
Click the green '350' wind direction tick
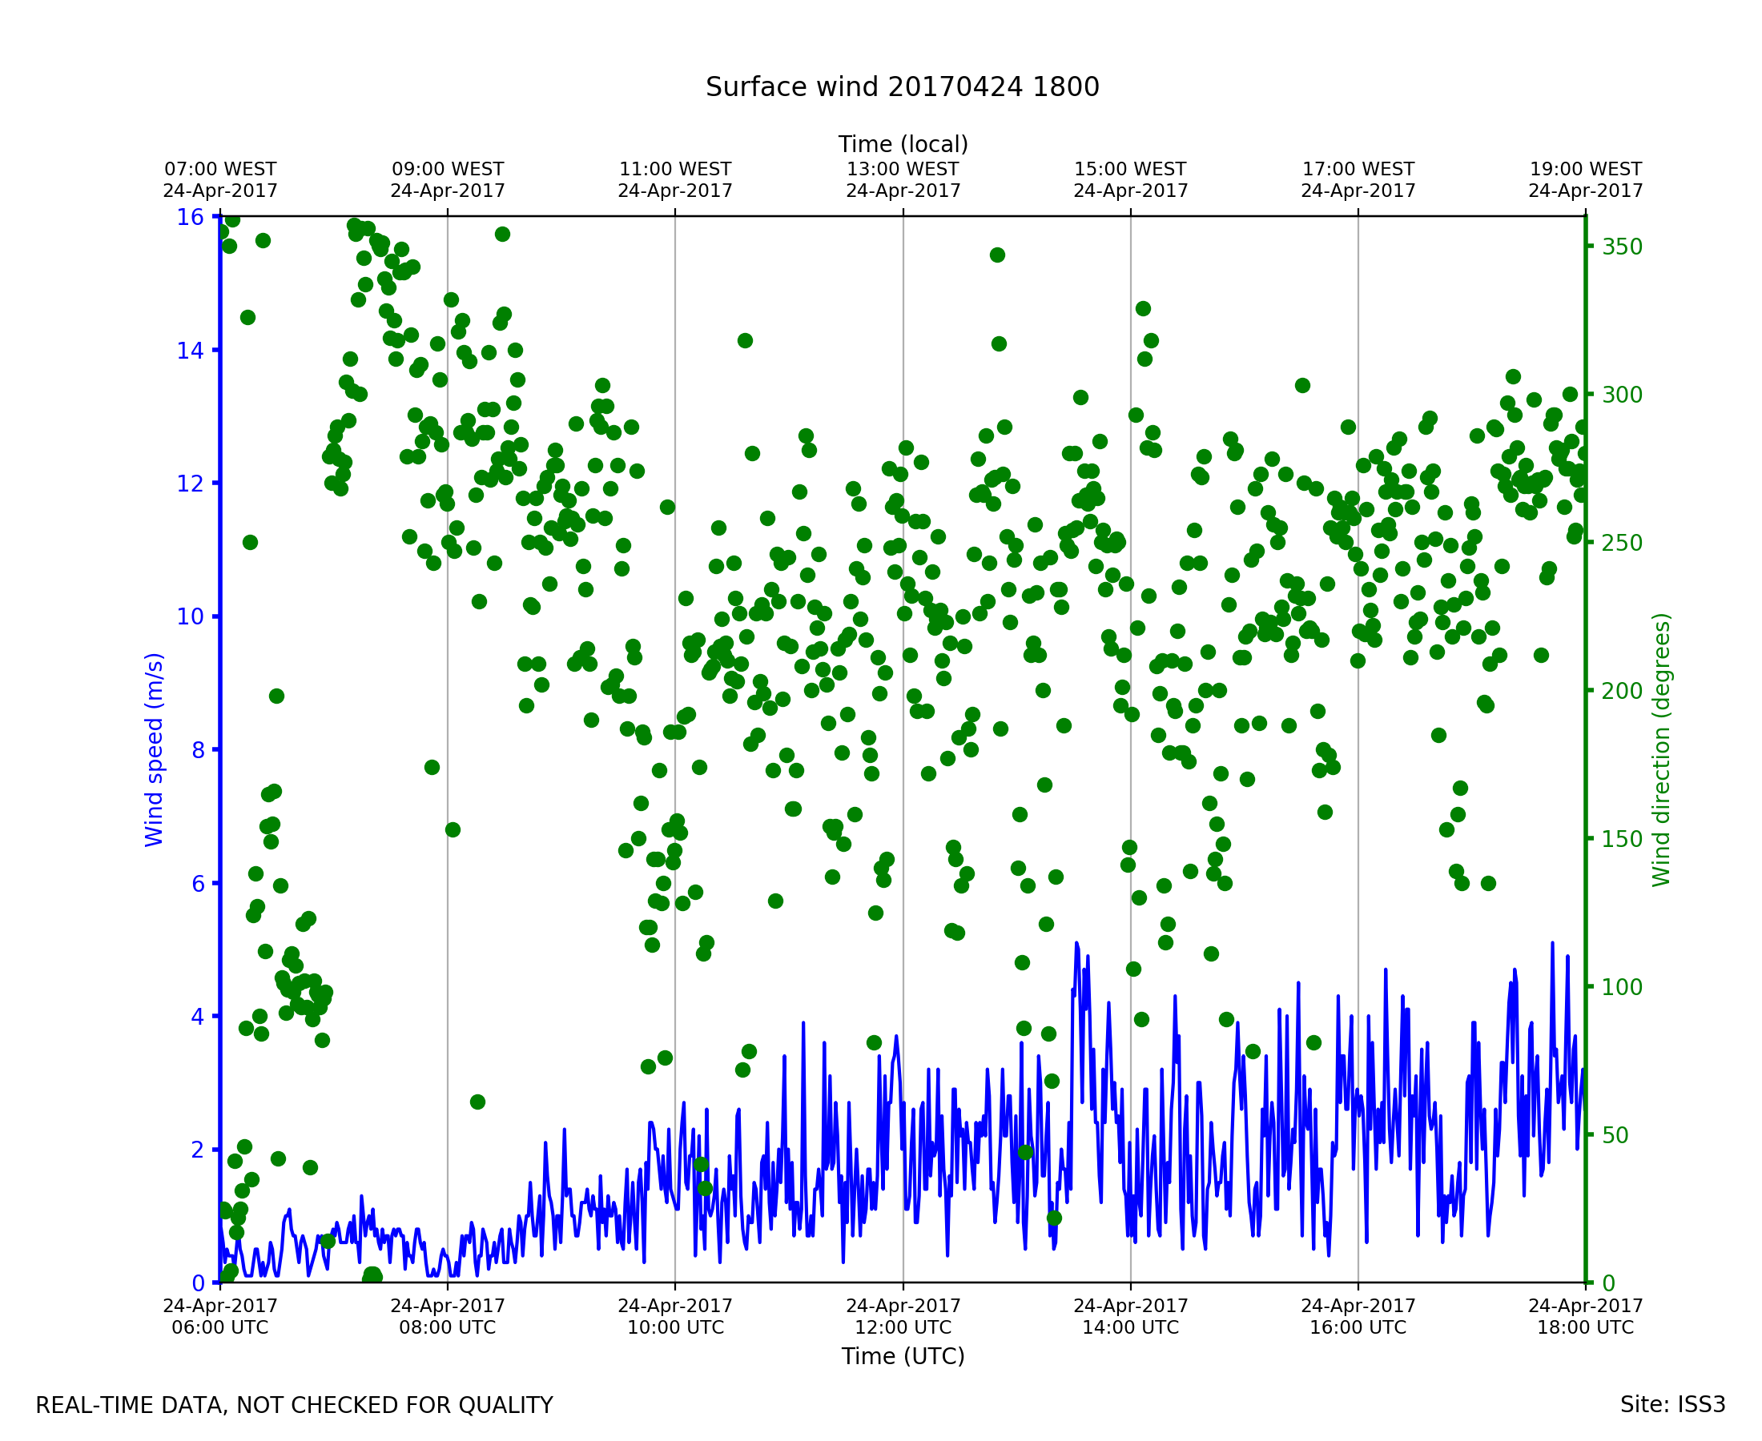tap(1622, 247)
